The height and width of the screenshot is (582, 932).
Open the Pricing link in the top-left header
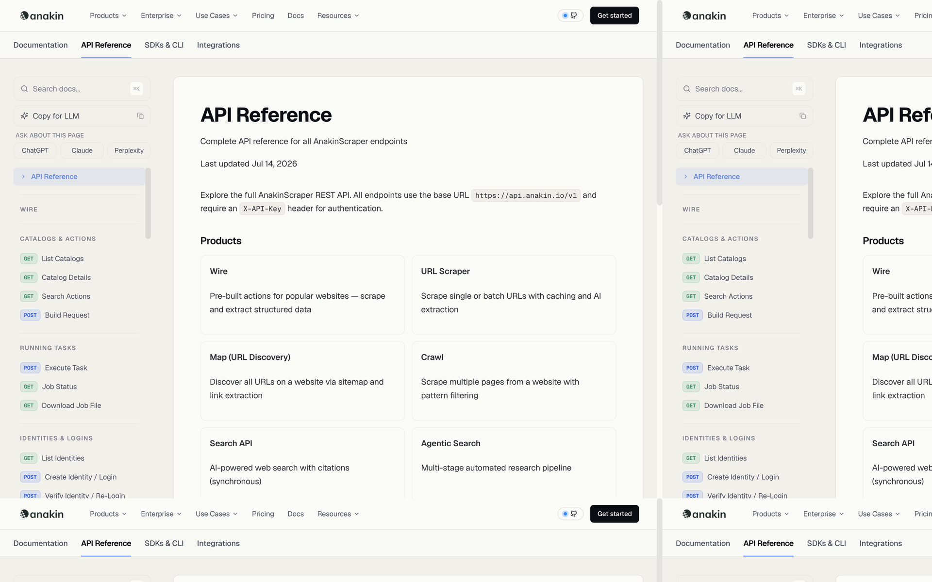(263, 16)
